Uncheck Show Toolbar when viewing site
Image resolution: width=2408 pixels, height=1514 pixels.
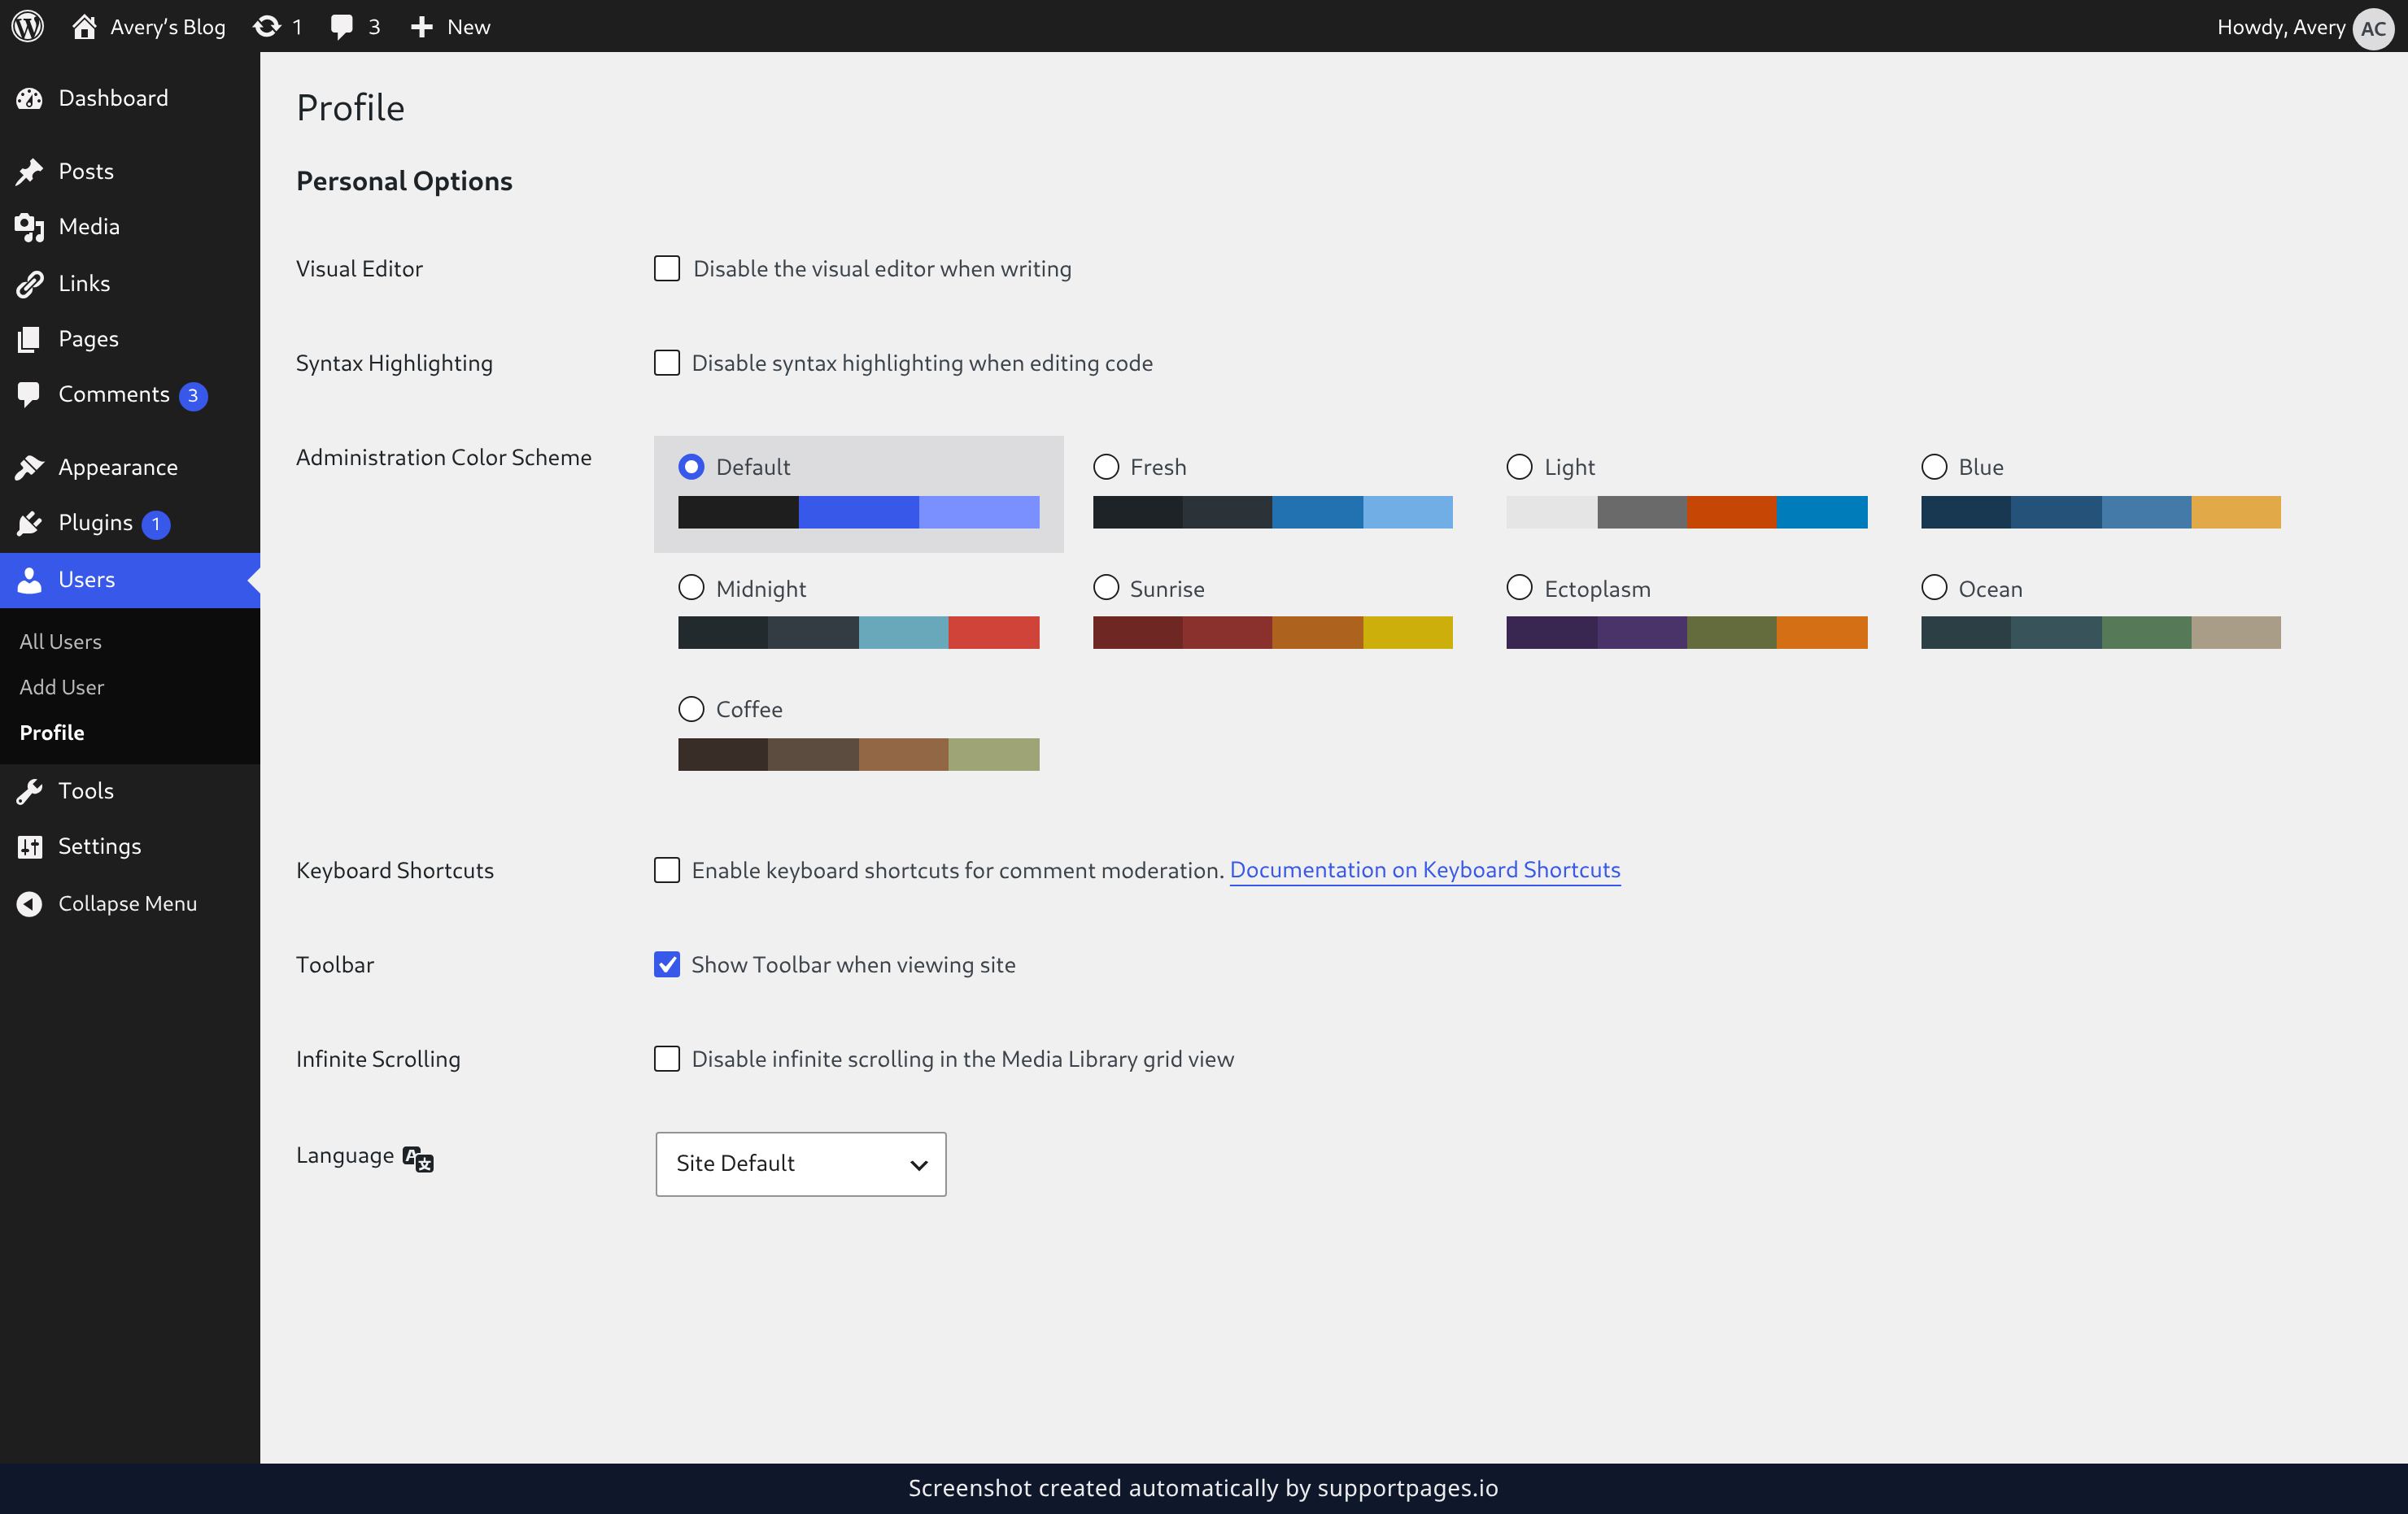coord(667,964)
